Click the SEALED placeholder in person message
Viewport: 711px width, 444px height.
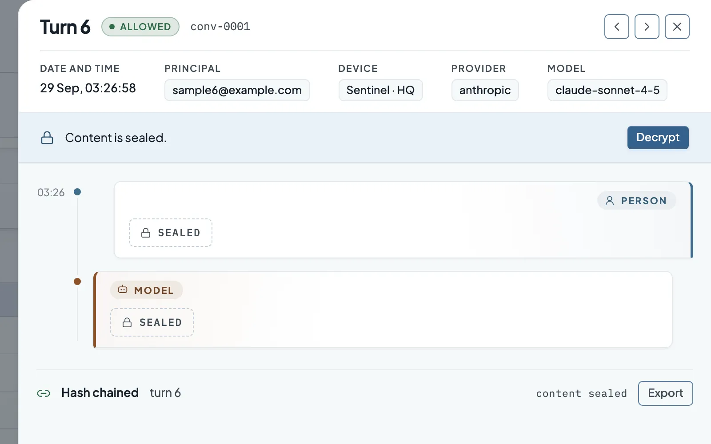(171, 233)
